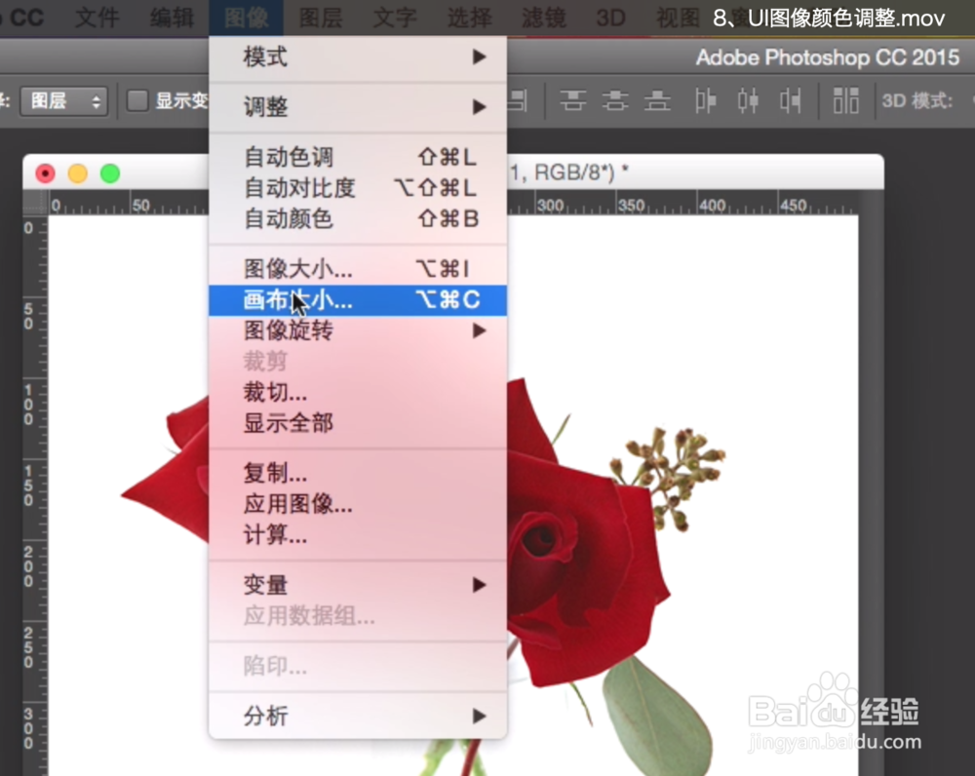The width and height of the screenshot is (975, 776).
Task: Toggle fullscreen with the green window button
Action: [x=110, y=172]
